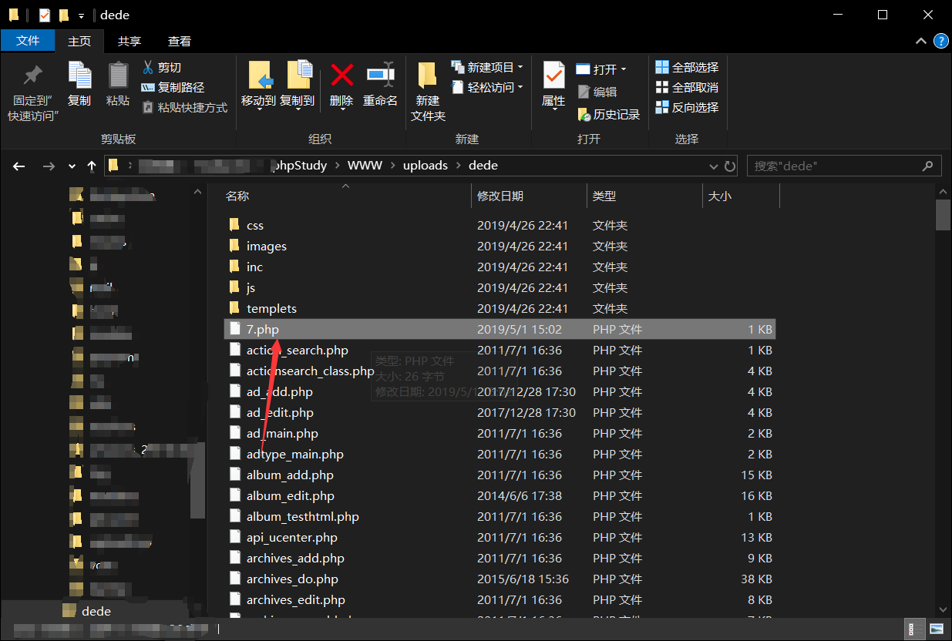Switch to large icons view

[936, 629]
